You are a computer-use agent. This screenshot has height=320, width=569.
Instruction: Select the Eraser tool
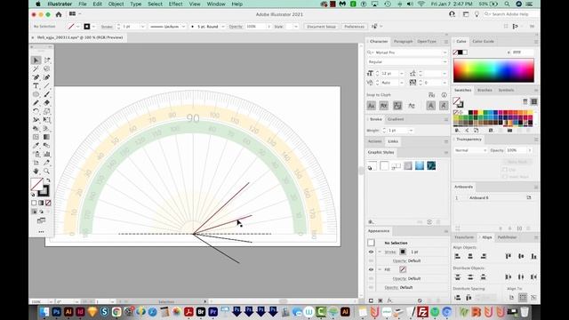[47, 103]
